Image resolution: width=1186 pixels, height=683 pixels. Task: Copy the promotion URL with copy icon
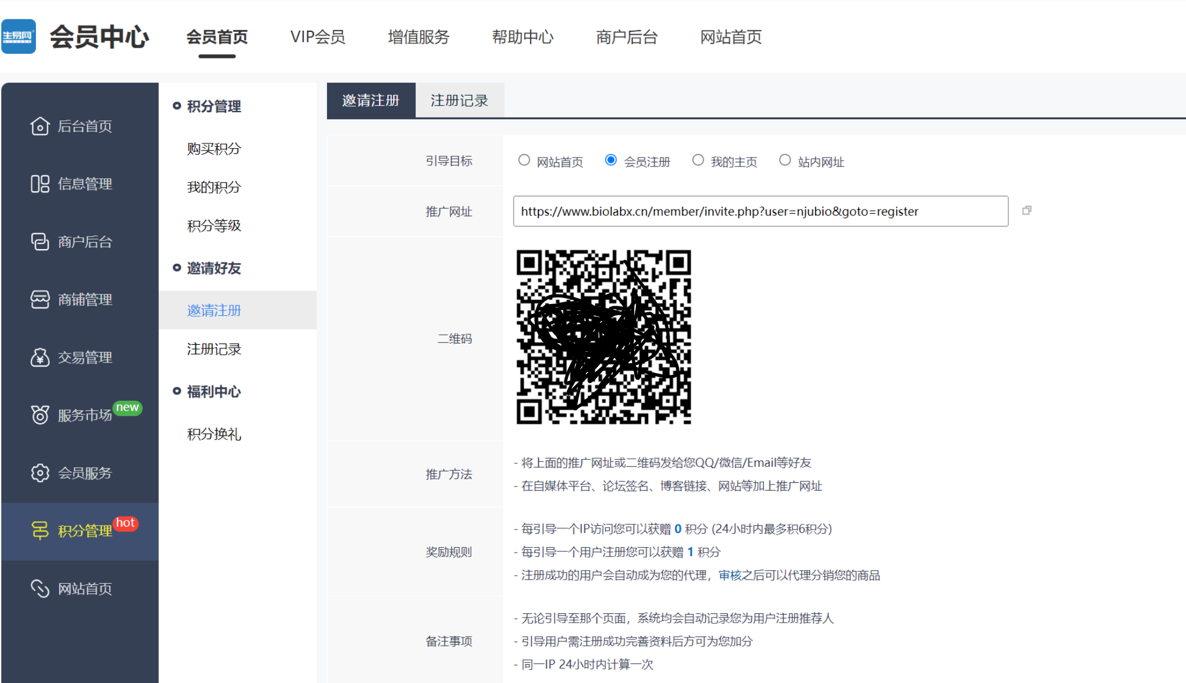[x=1027, y=211]
